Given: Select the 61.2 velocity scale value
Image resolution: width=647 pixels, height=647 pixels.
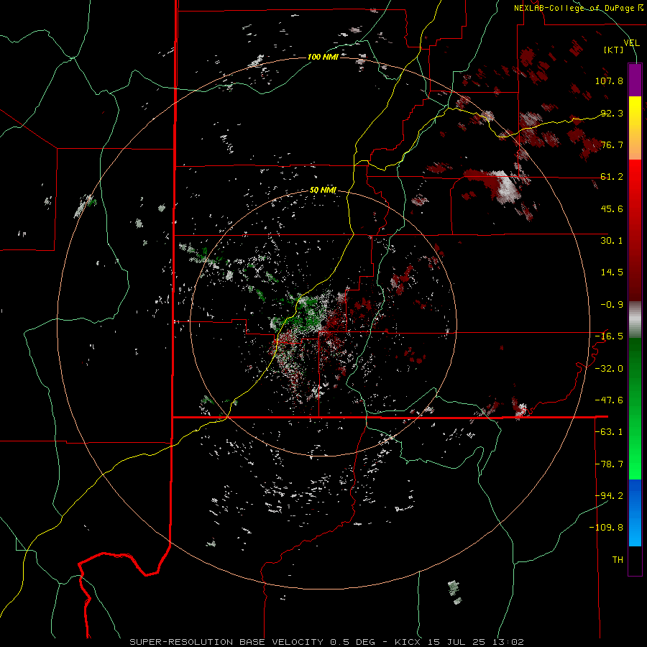Looking at the screenshot, I should click(612, 177).
